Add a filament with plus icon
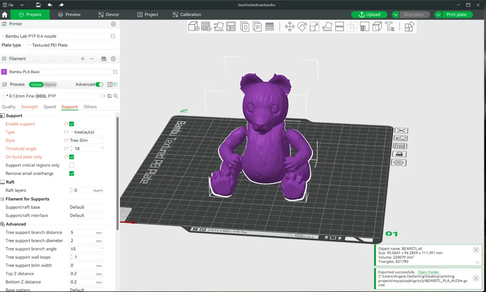This screenshot has height=292, width=486. 83,59
